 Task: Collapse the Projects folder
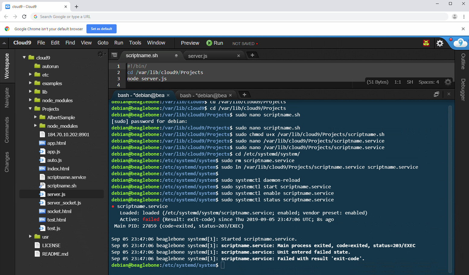(30, 109)
